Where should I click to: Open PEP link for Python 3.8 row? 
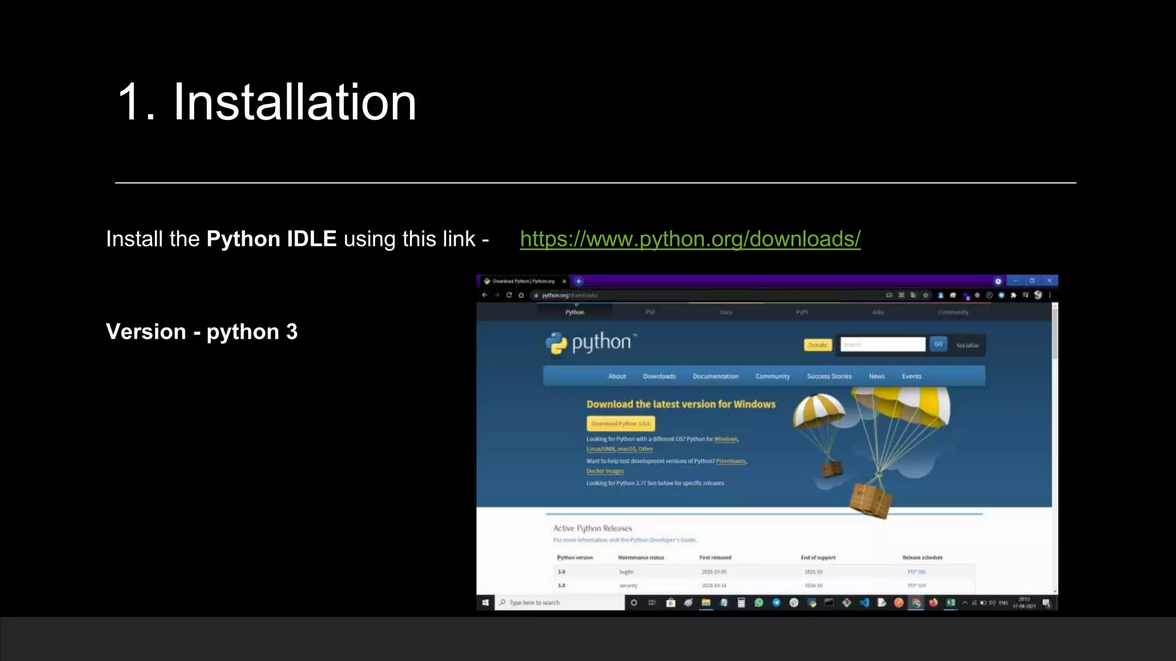(916, 586)
